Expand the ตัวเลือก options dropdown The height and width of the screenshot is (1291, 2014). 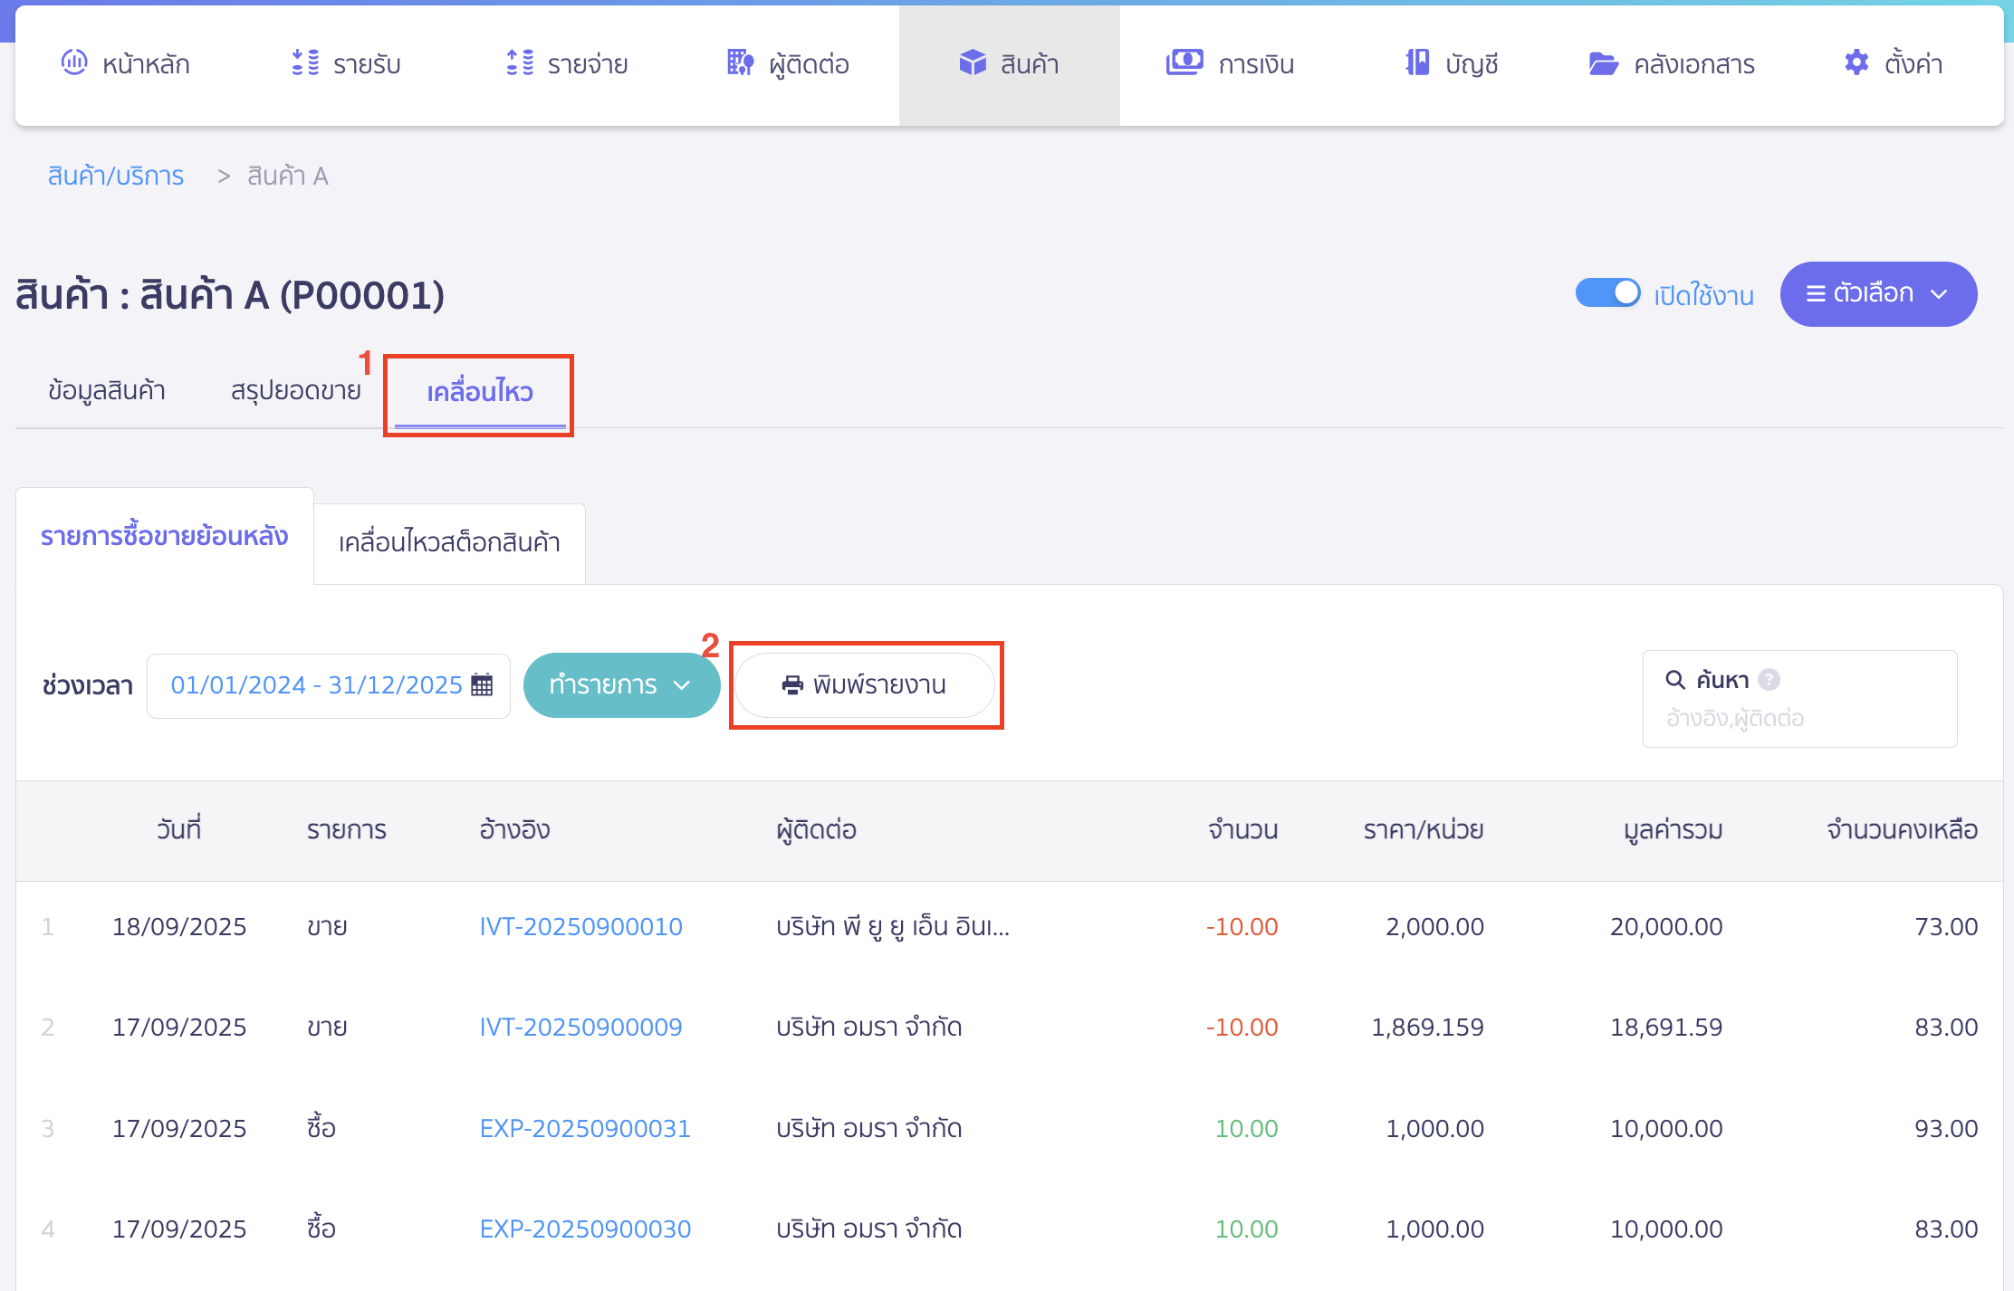pyautogui.click(x=1877, y=294)
